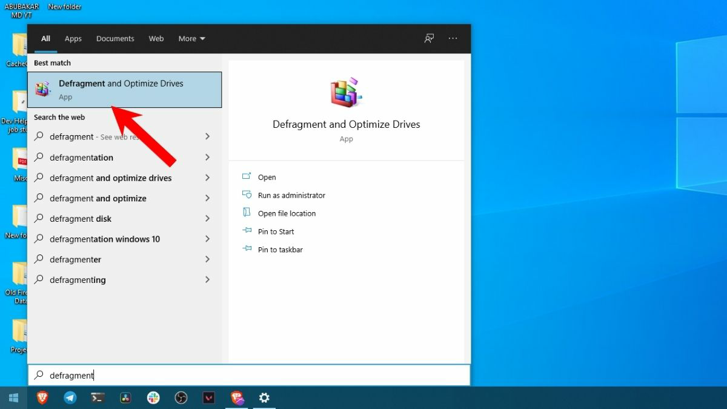The image size is (727, 409).
Task: Click the Windows Start button
Action: (x=13, y=398)
